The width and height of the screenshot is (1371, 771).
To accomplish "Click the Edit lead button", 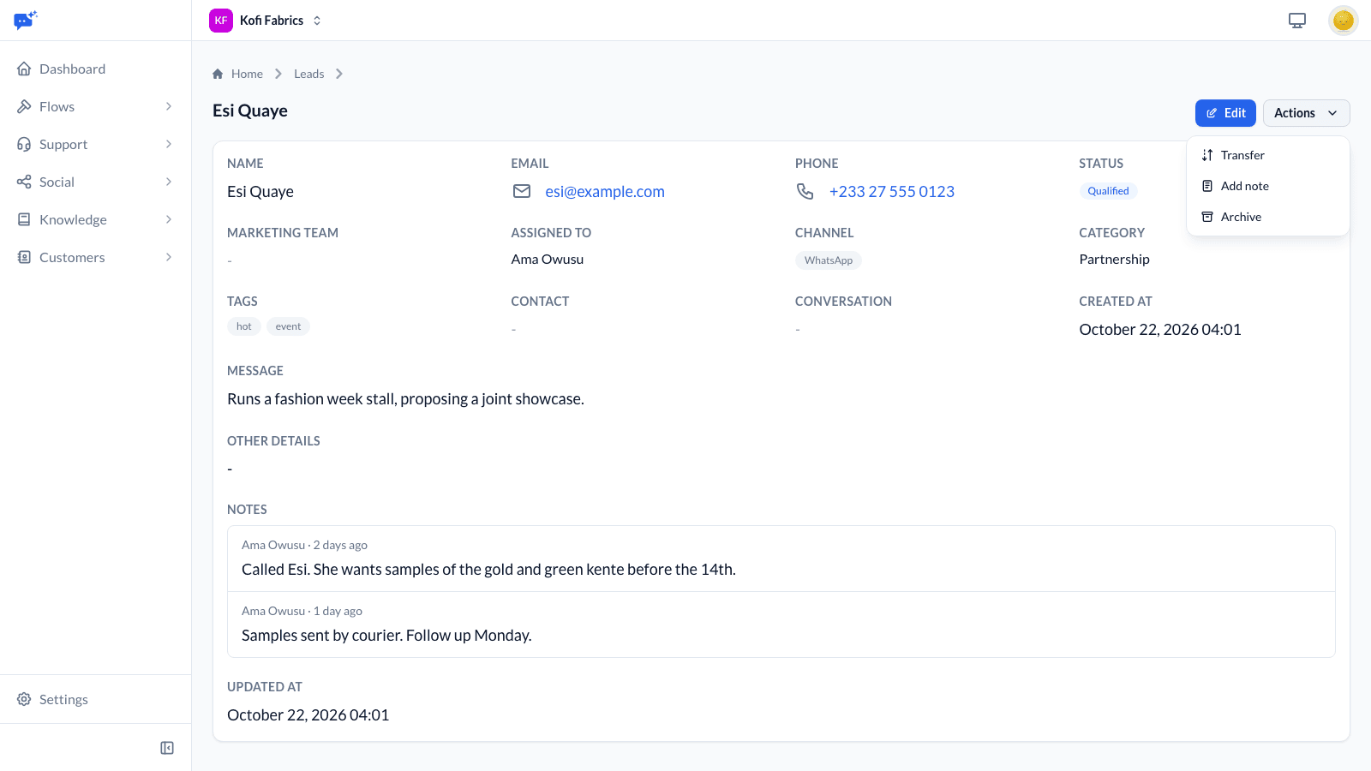I will point(1225,113).
